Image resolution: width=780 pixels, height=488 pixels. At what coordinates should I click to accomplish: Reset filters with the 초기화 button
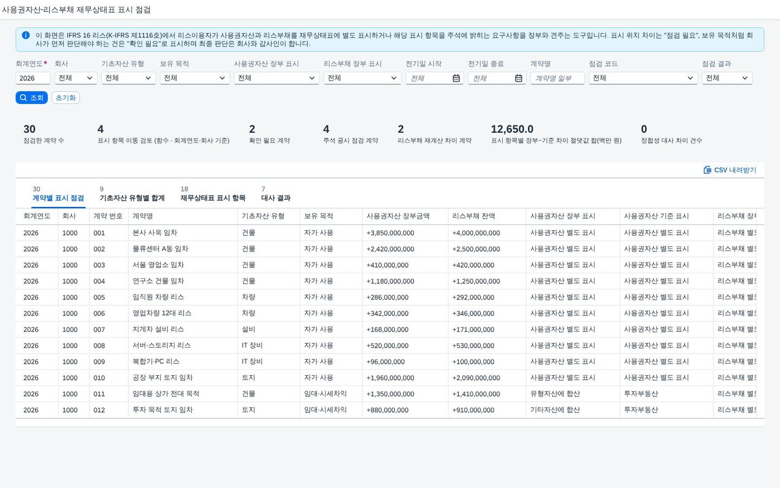pos(66,98)
